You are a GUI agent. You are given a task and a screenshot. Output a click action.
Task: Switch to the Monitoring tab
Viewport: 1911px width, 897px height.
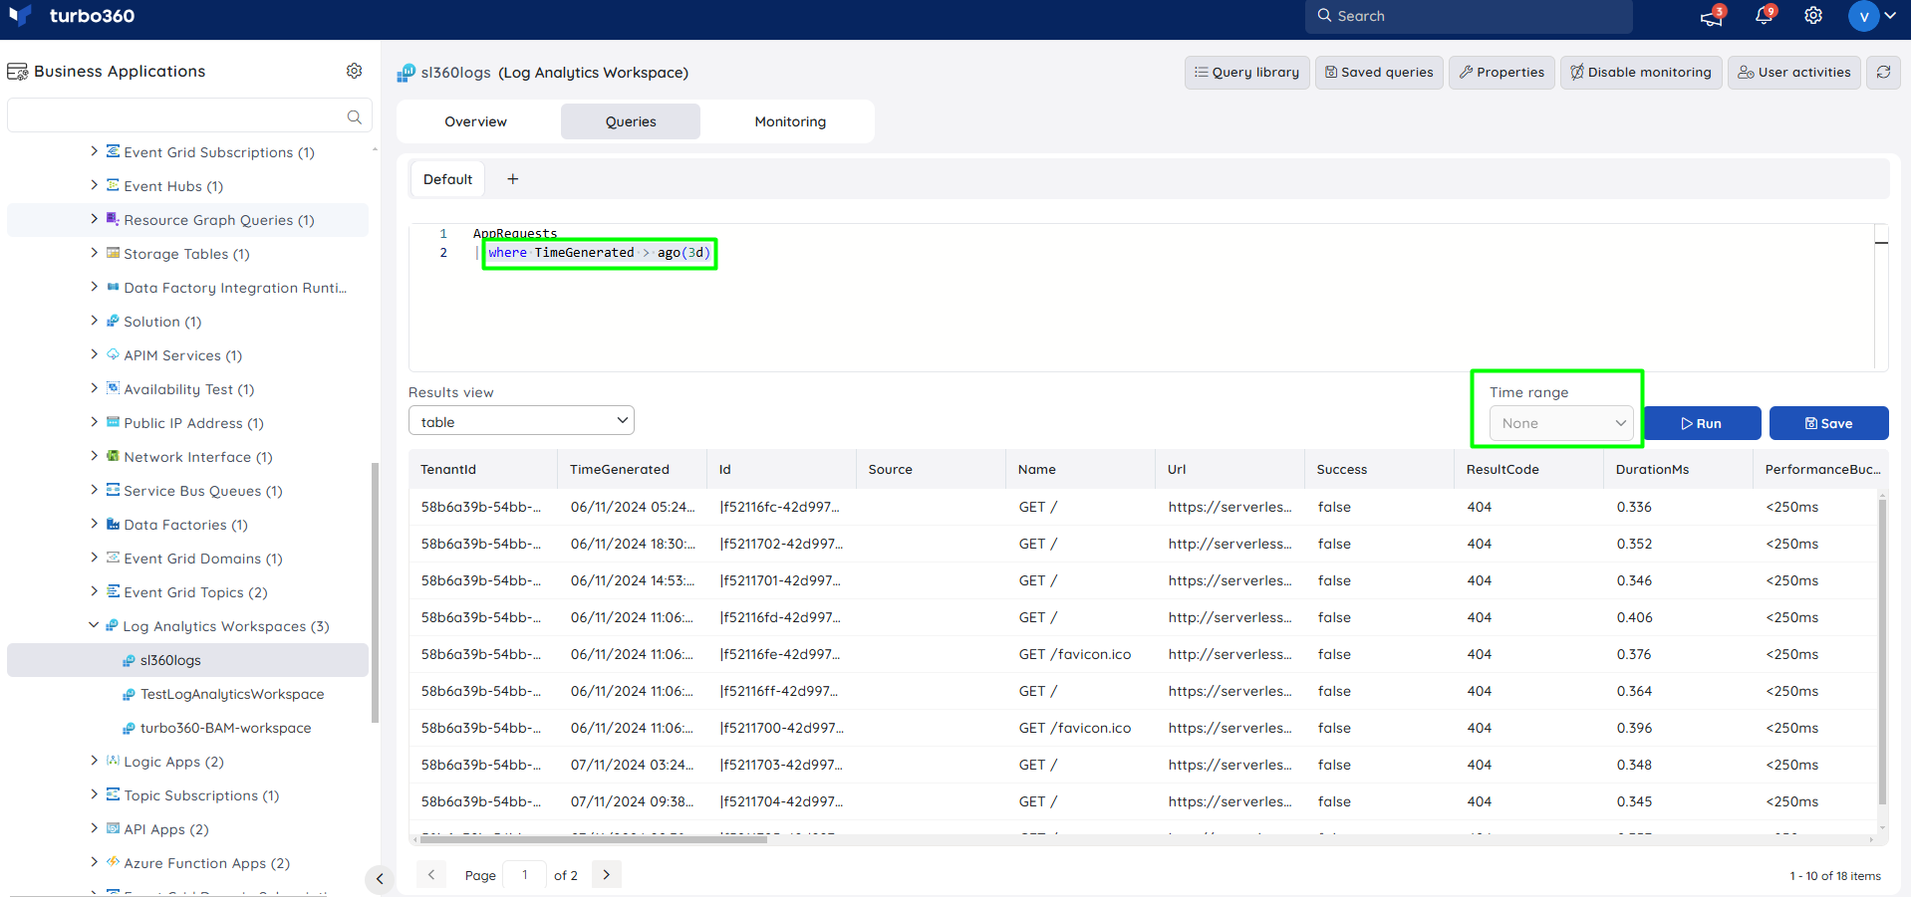click(790, 121)
